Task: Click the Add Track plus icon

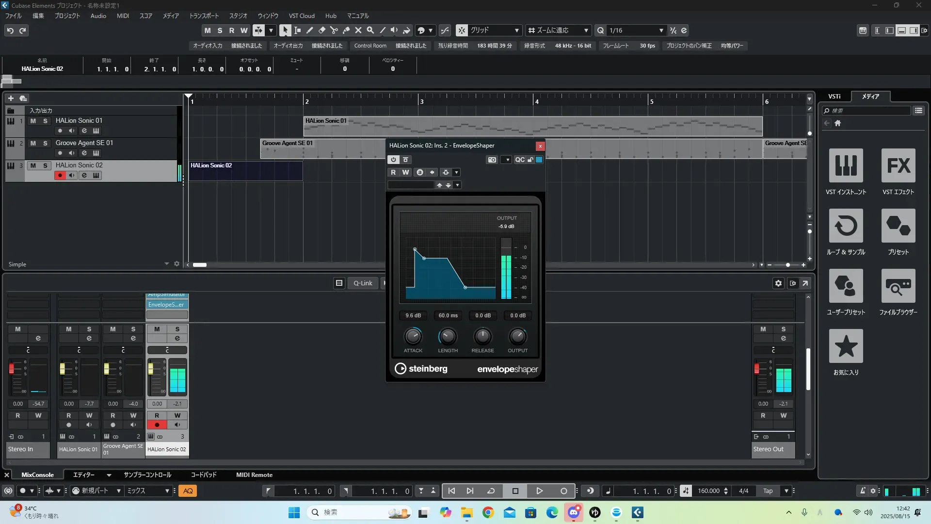Action: [x=11, y=98]
